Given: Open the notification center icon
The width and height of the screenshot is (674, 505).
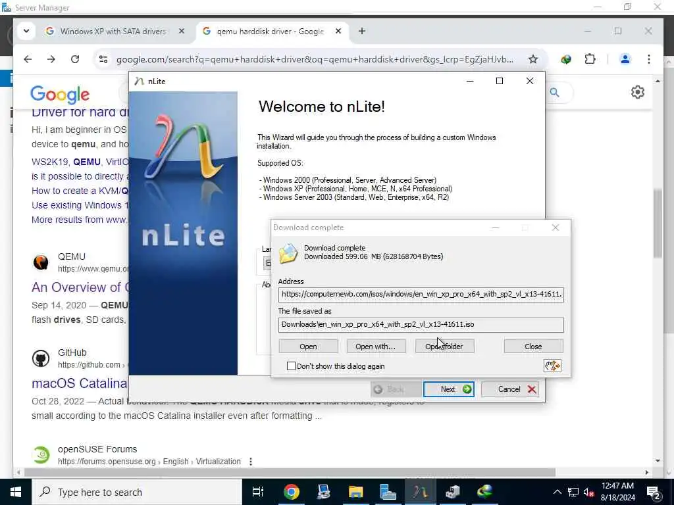Looking at the screenshot, I should click(x=654, y=492).
